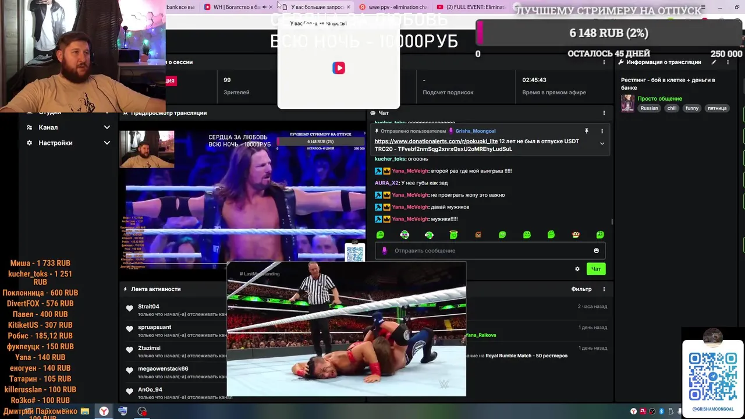Click the 'chill' stream tag
Screen dimensions: 745x419
(x=672, y=108)
